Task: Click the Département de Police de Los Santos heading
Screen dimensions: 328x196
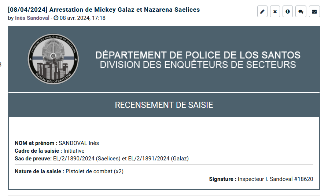Action: (198, 55)
